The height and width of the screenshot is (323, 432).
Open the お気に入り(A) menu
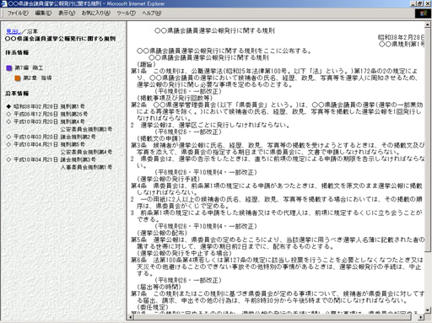95,13
